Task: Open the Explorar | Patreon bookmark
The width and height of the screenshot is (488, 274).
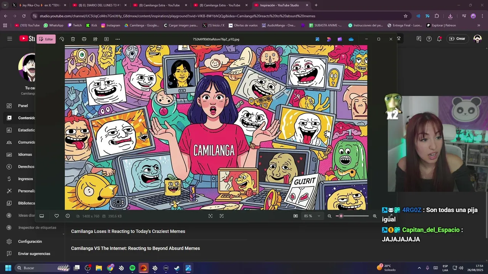Action: (x=441, y=25)
